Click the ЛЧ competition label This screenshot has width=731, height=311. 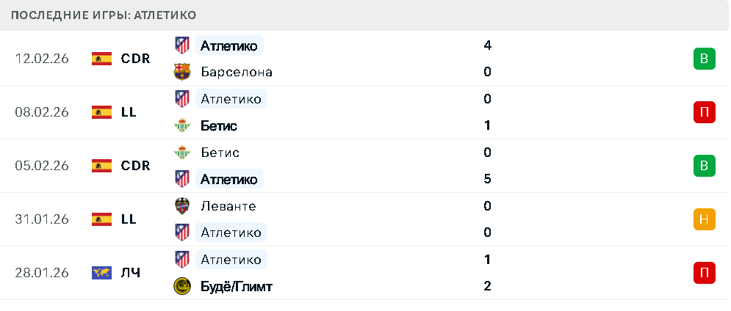(x=131, y=273)
